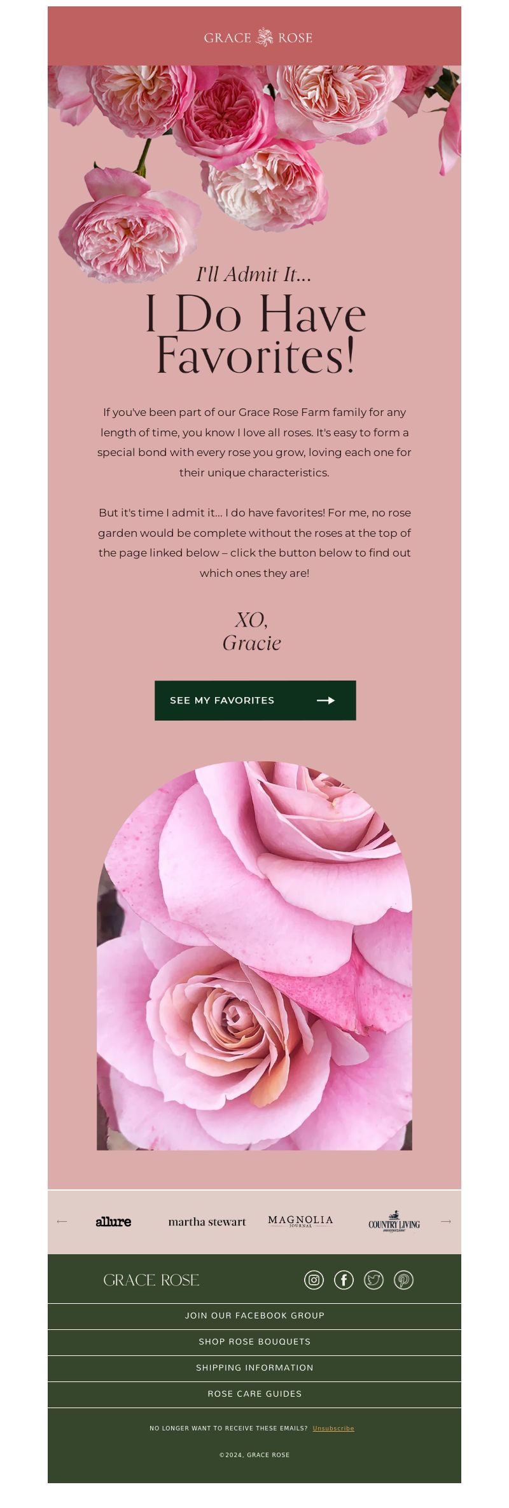Image resolution: width=509 pixels, height=1508 pixels.
Task: Click the Grace Rose logo in header
Action: 258,38
